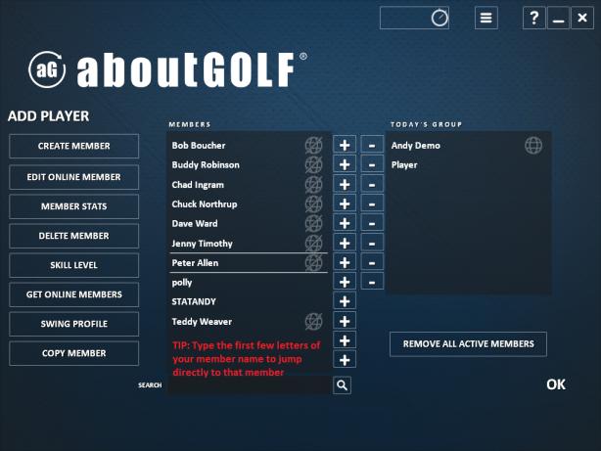Viewport: 601px width, 451px height.
Task: Open Skill Level settings
Action: (74, 265)
